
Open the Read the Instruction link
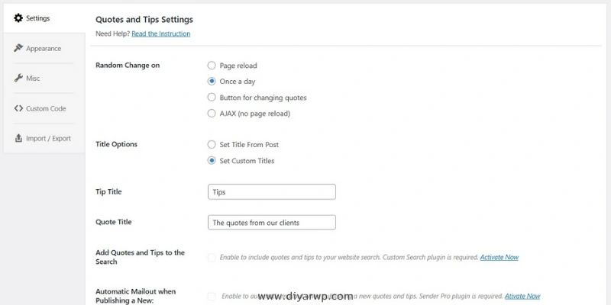pos(160,34)
